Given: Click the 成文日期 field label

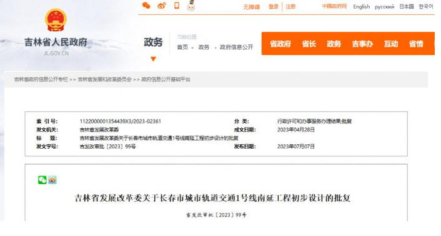Looking at the screenshot, I should (245, 130).
